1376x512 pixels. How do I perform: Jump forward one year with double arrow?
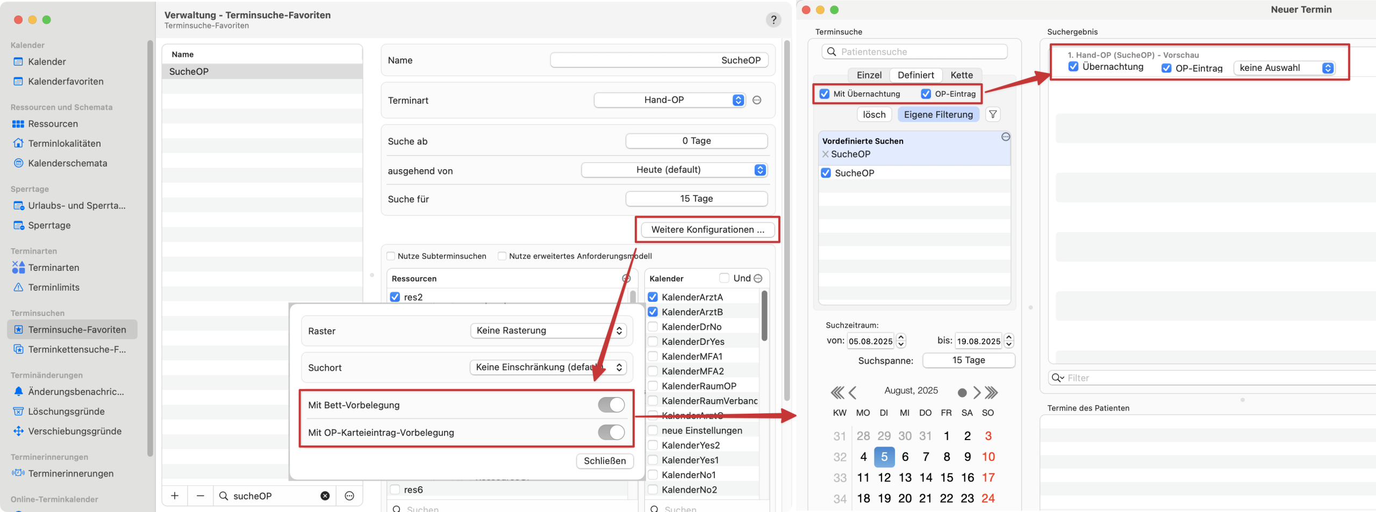992,393
